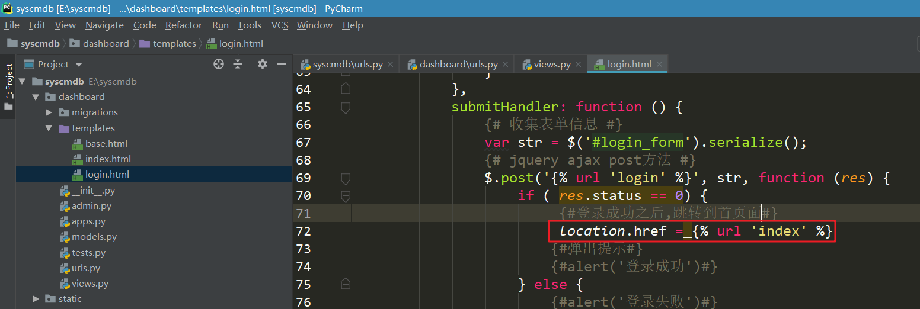This screenshot has width=920, height=309.
Task: Select models.py in project tree
Action: pos(94,237)
